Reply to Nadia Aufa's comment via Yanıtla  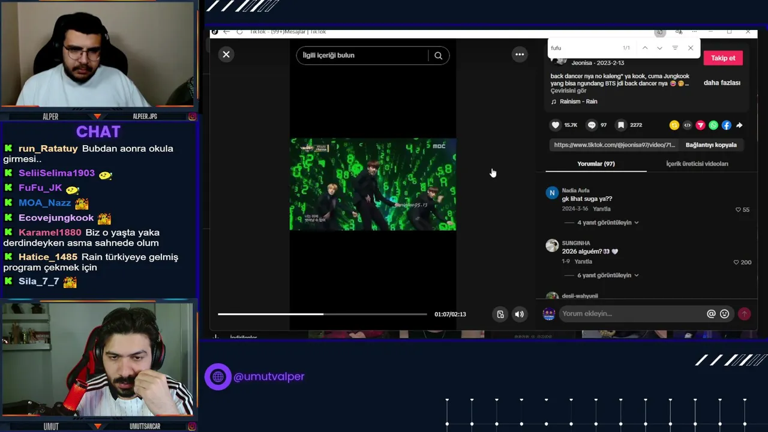[602, 209]
